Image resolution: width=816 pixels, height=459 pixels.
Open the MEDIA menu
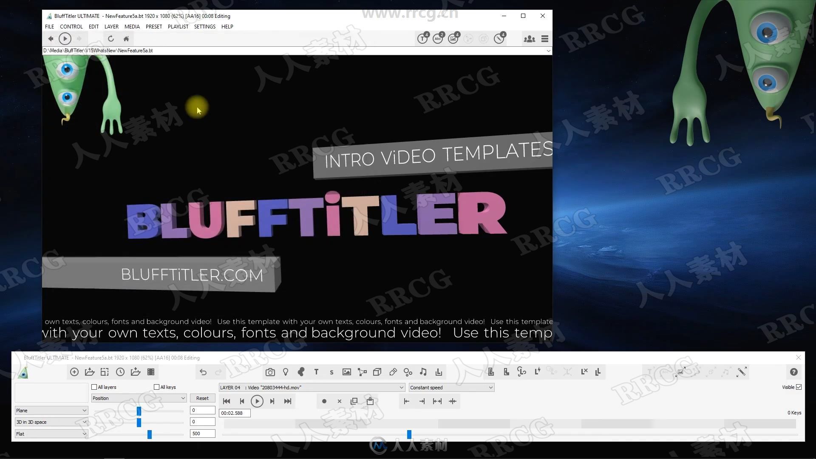point(132,26)
